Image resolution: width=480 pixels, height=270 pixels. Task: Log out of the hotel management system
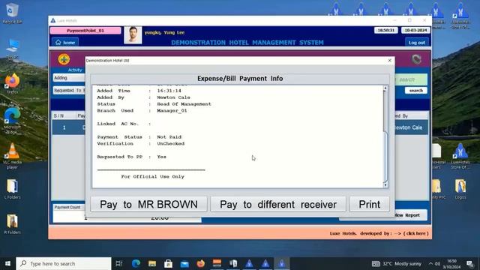(417, 42)
